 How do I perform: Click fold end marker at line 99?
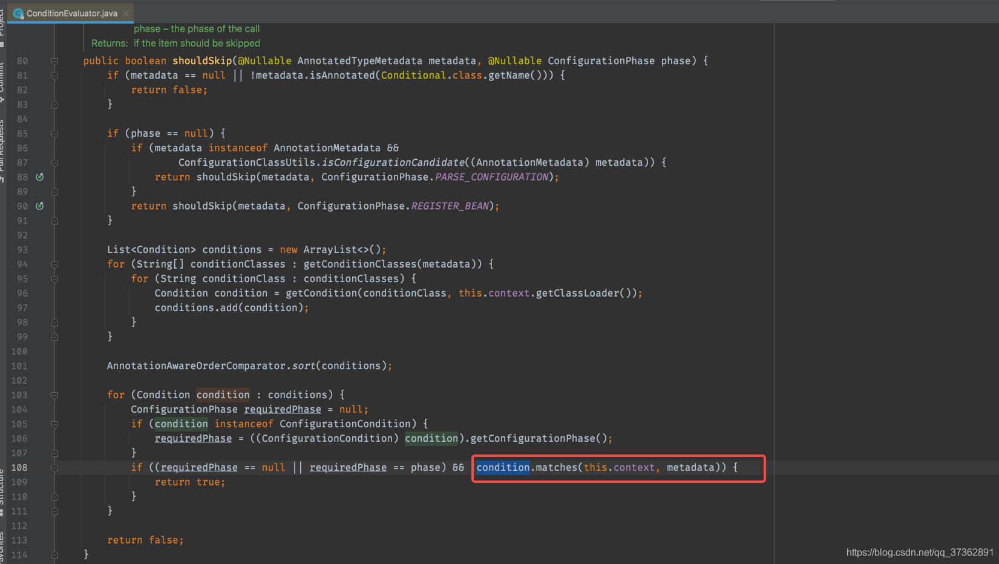54,336
